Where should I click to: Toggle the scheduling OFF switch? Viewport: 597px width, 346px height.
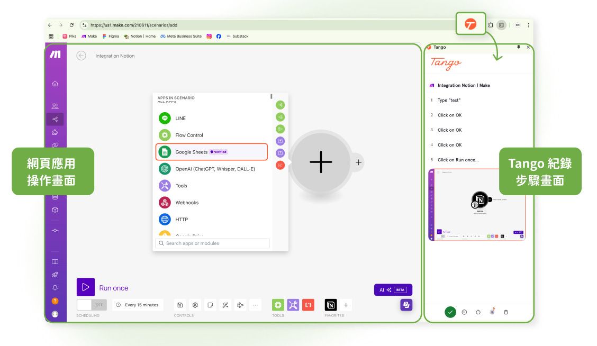(x=92, y=305)
